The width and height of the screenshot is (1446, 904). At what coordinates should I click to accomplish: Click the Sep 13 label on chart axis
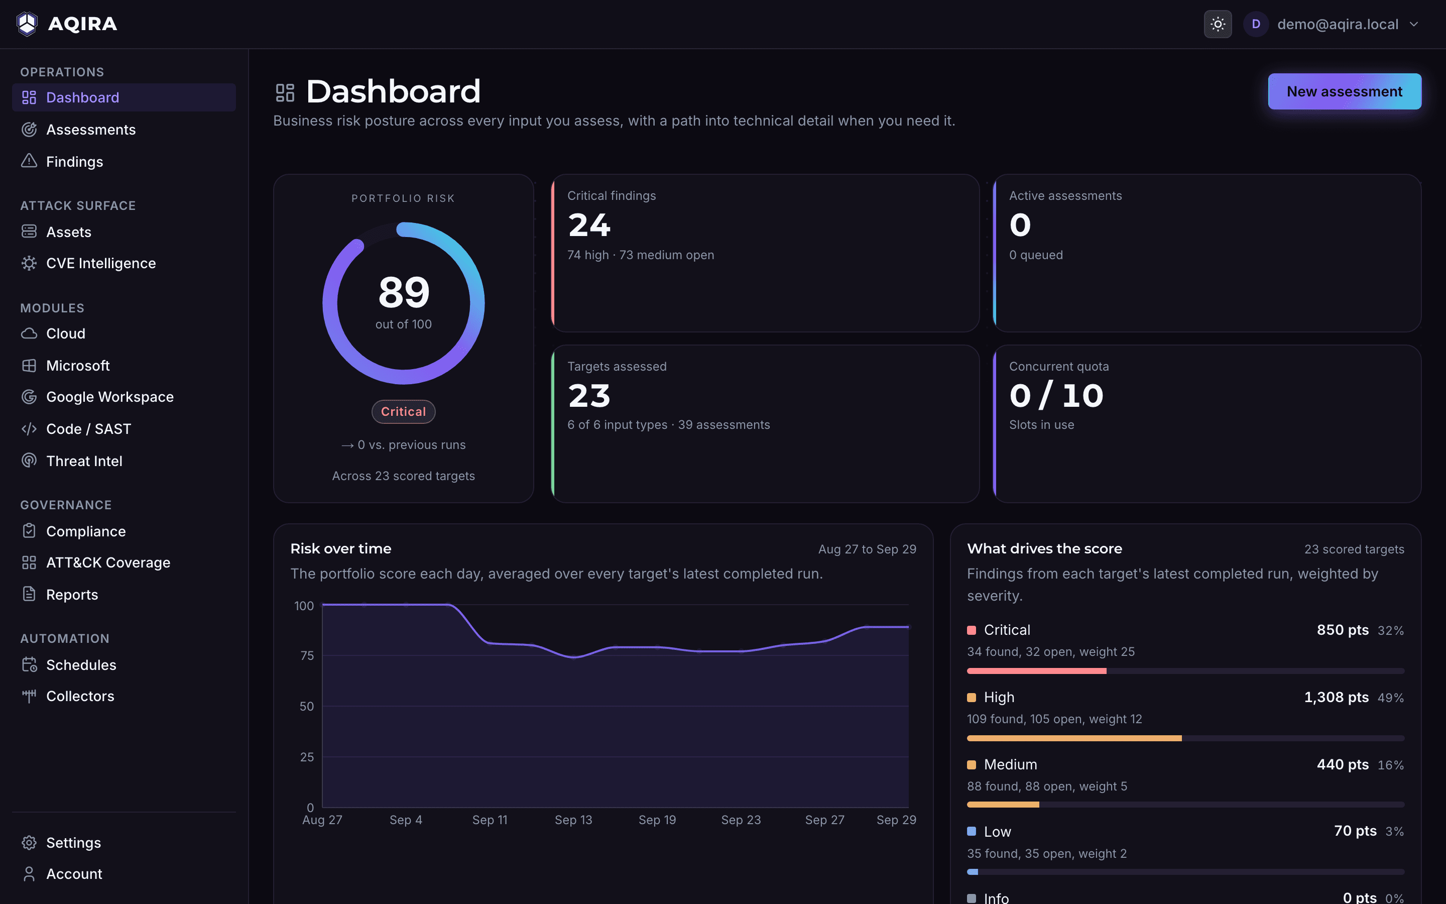pos(573,820)
